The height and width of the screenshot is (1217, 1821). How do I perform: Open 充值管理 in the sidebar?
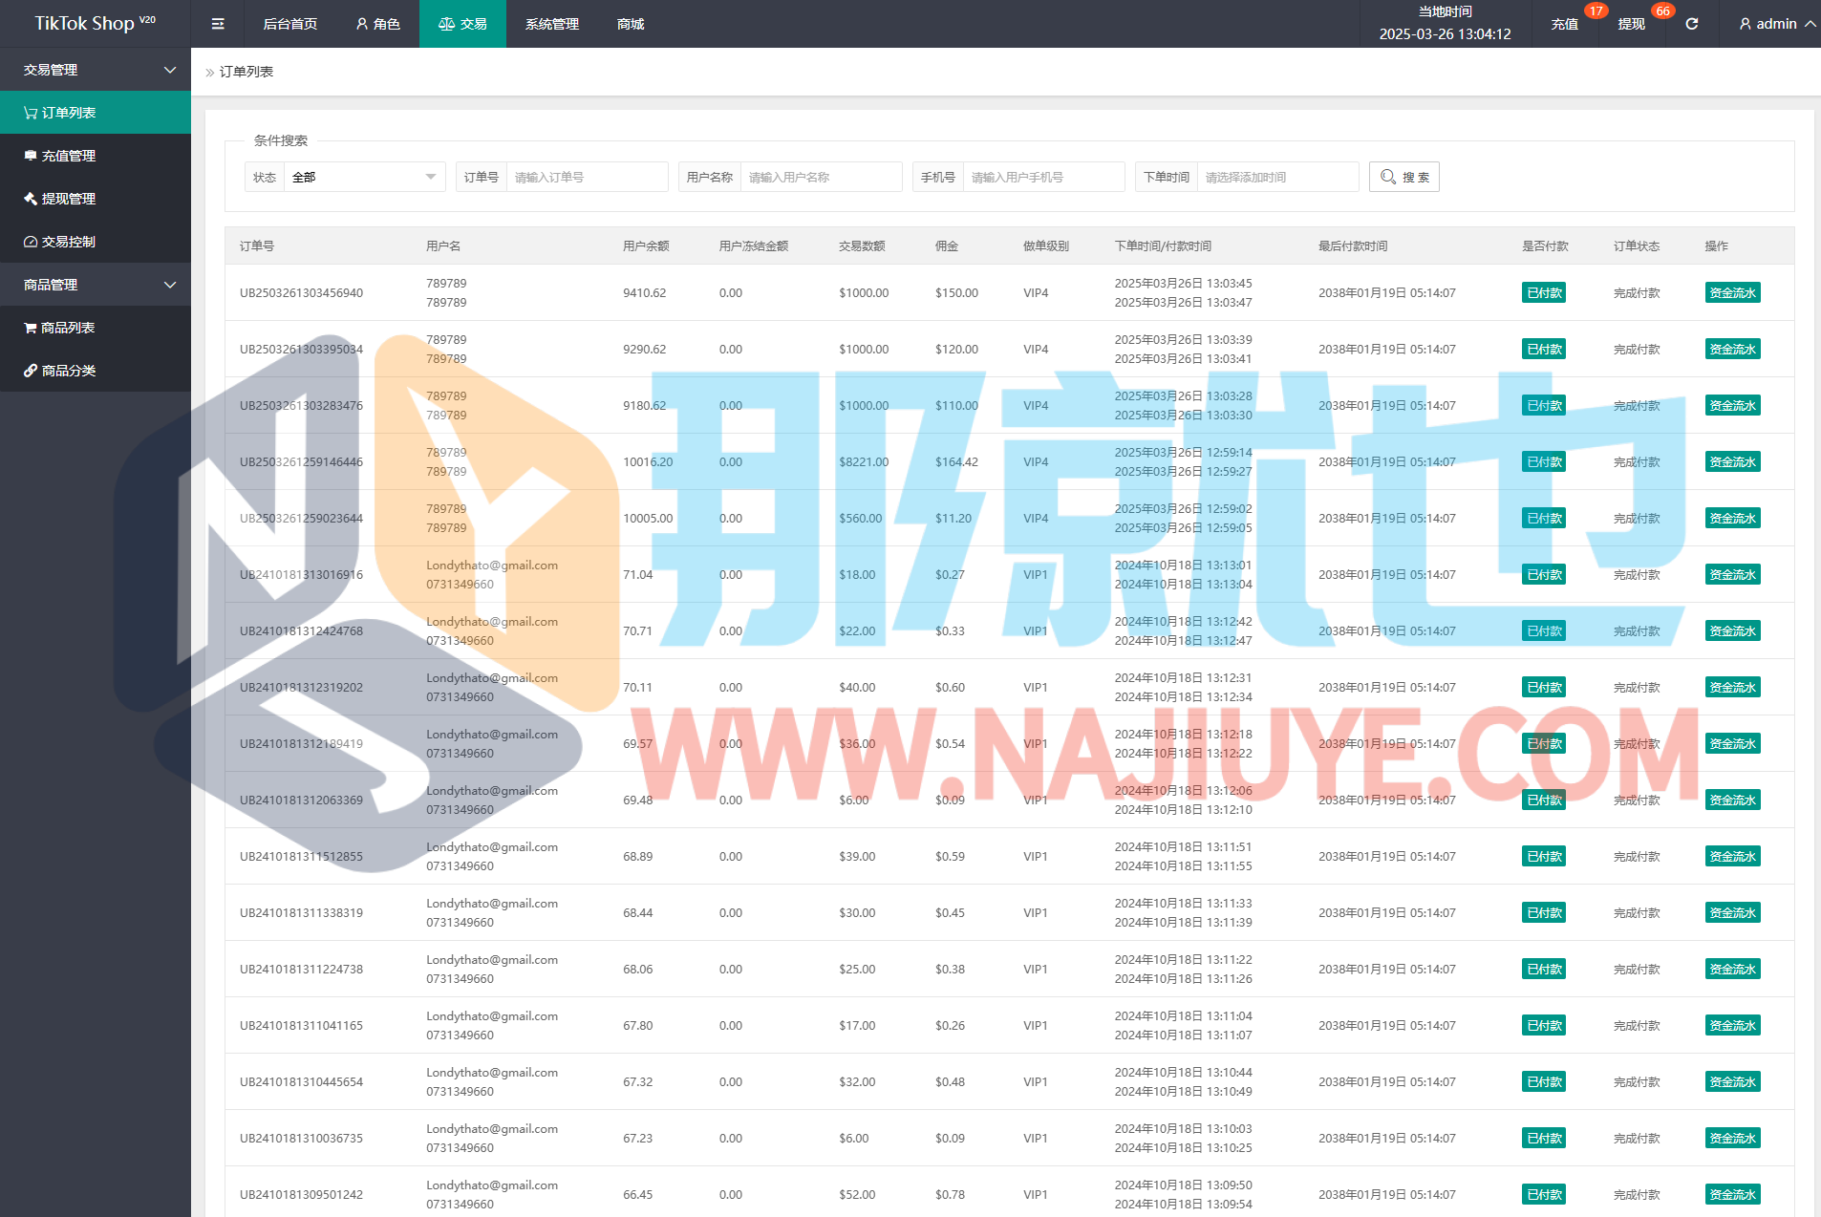point(69,156)
